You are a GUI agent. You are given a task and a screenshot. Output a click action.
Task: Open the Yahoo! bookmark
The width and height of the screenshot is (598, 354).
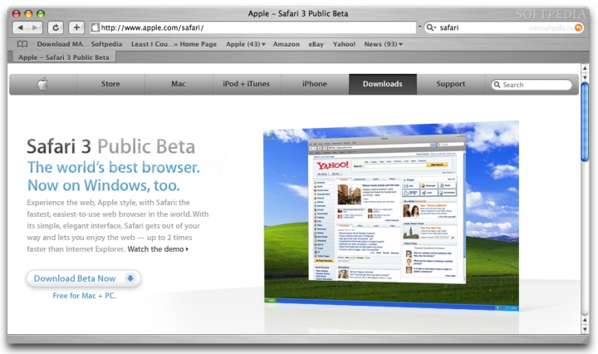tap(344, 44)
